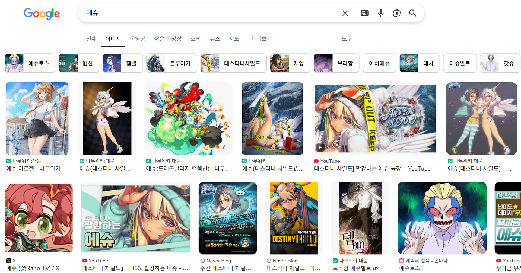
Task: Clear the search box with the X icon
Action: [x=345, y=13]
